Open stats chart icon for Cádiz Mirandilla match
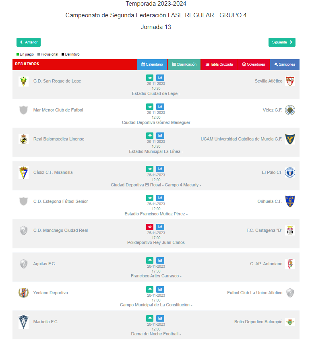 coord(160,169)
